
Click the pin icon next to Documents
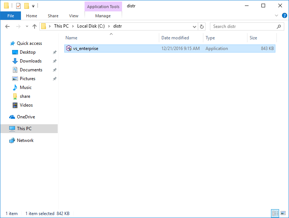54,70
